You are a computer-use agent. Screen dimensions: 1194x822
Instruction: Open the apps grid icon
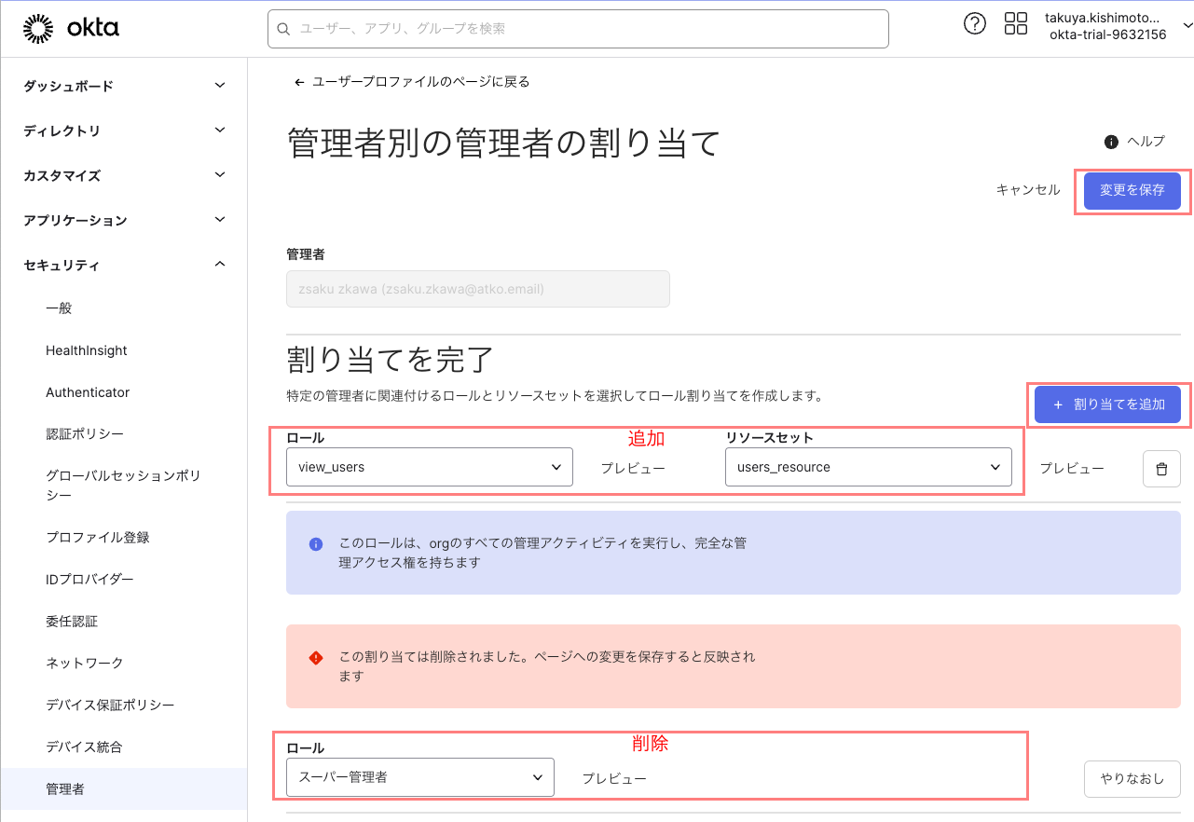point(1015,24)
